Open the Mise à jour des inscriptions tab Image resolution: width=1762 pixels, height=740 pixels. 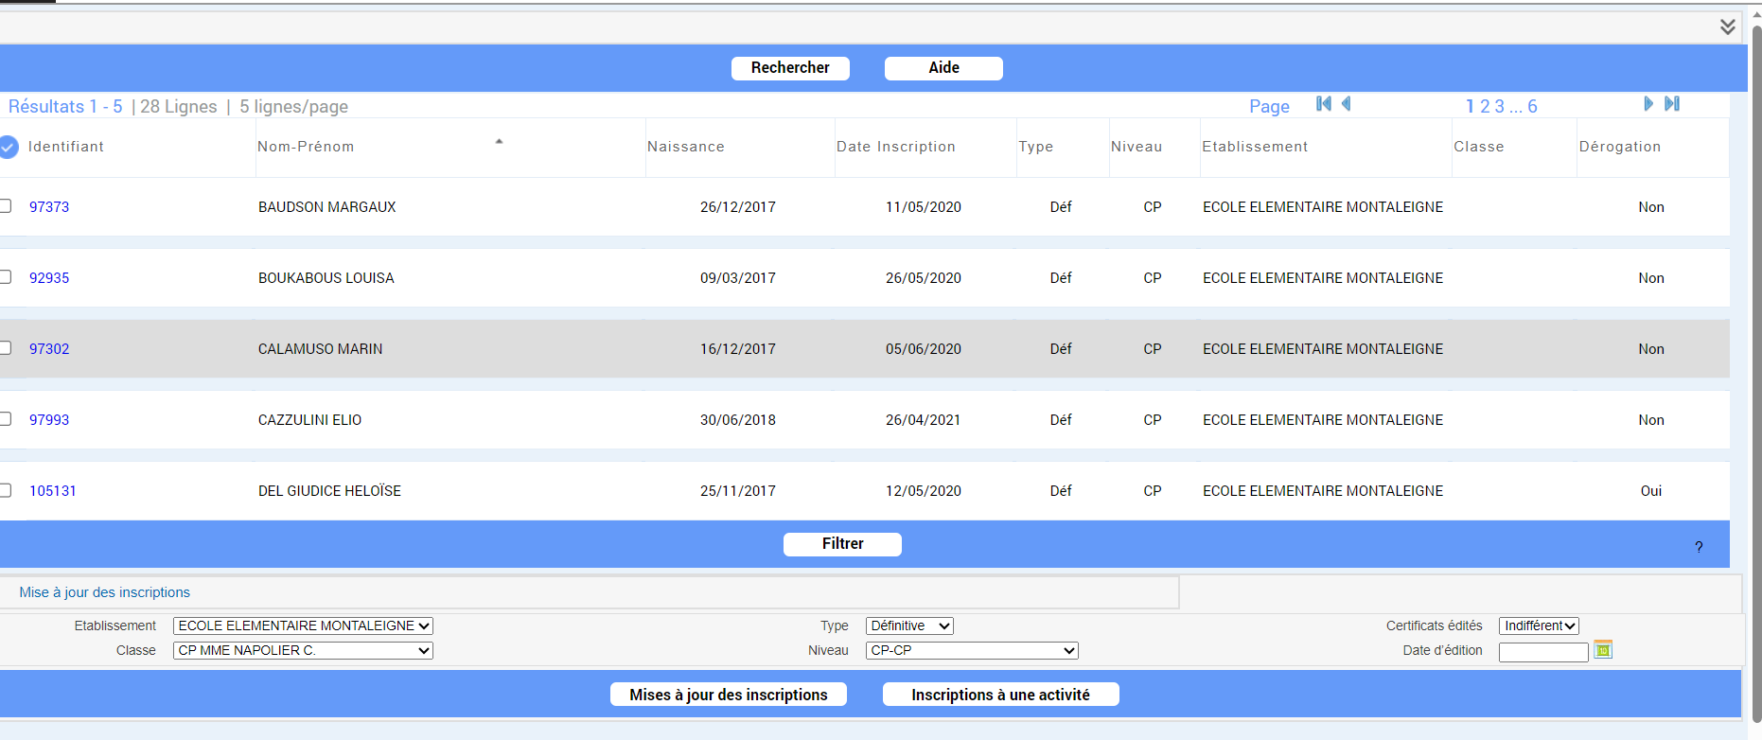click(104, 592)
